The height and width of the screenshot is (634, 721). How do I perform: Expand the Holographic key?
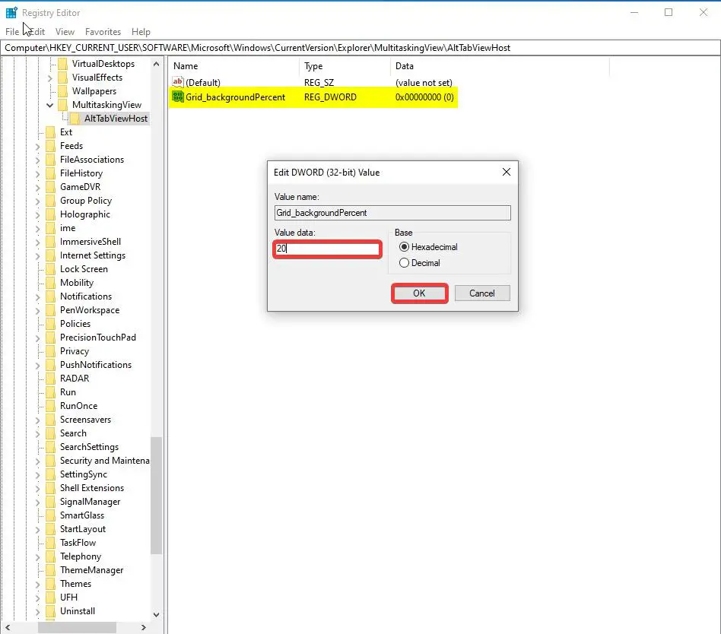pyautogui.click(x=38, y=215)
